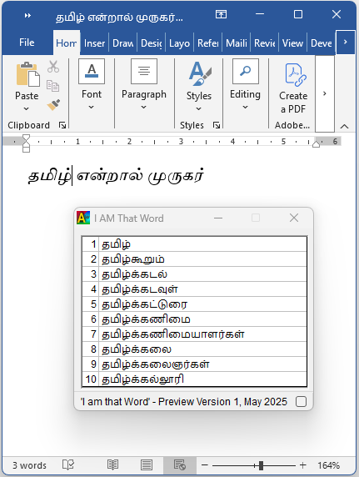Click the Cut scissors icon
Viewport: 359px width, 477px height.
tap(53, 67)
